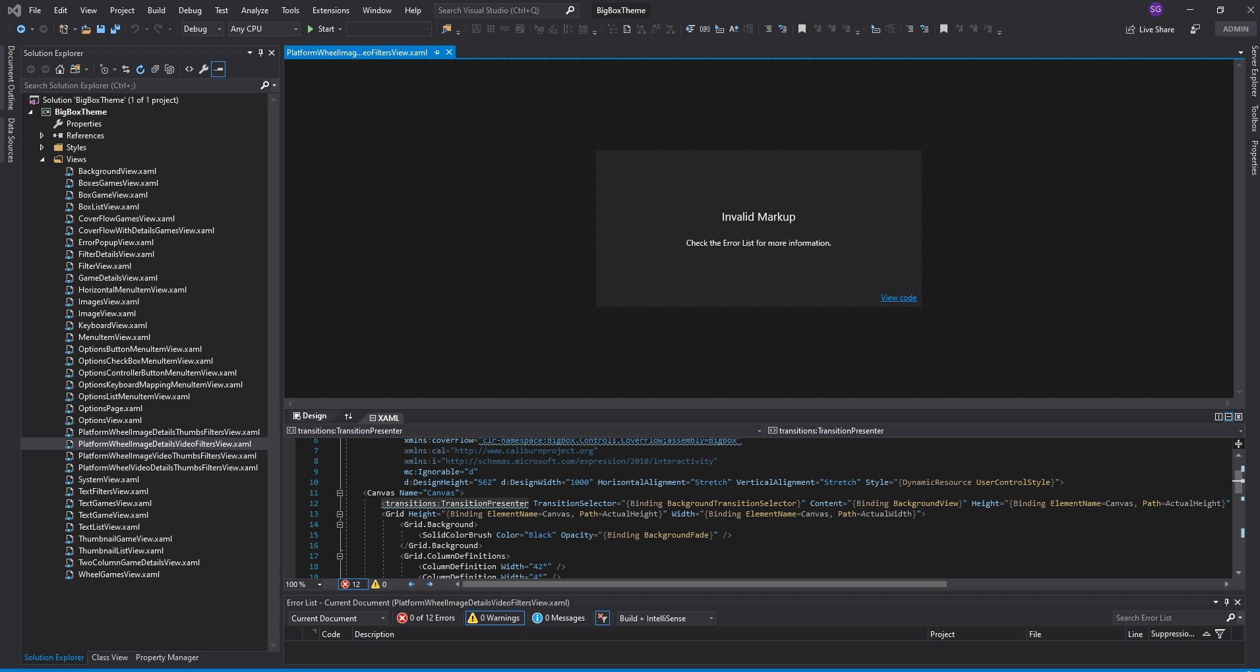Toggle the Preview Selected Items button
This screenshot has height=672, width=1260.
(x=218, y=69)
